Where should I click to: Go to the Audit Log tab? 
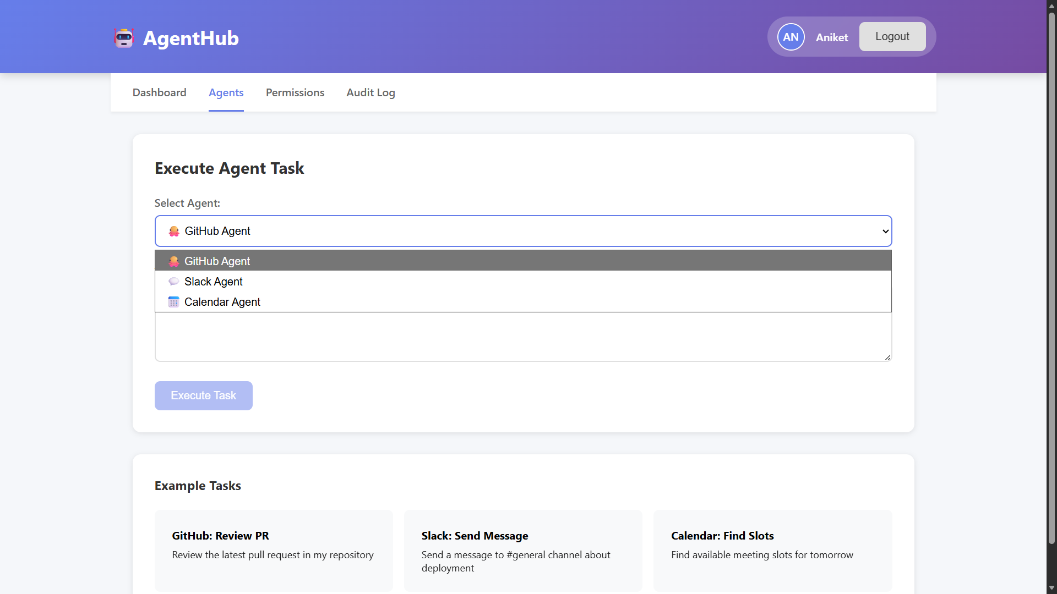coord(371,92)
